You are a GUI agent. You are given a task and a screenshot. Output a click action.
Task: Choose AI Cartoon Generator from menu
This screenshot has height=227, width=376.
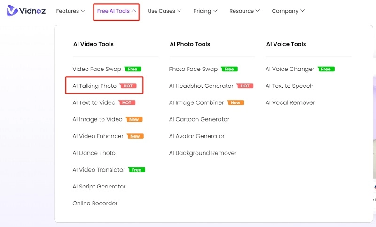point(199,119)
